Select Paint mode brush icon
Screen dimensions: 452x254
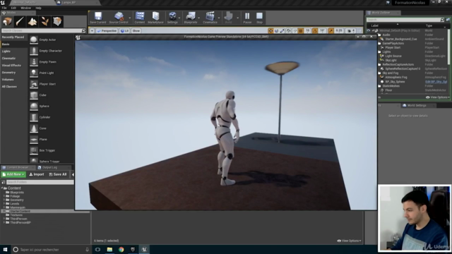[x=20, y=22]
